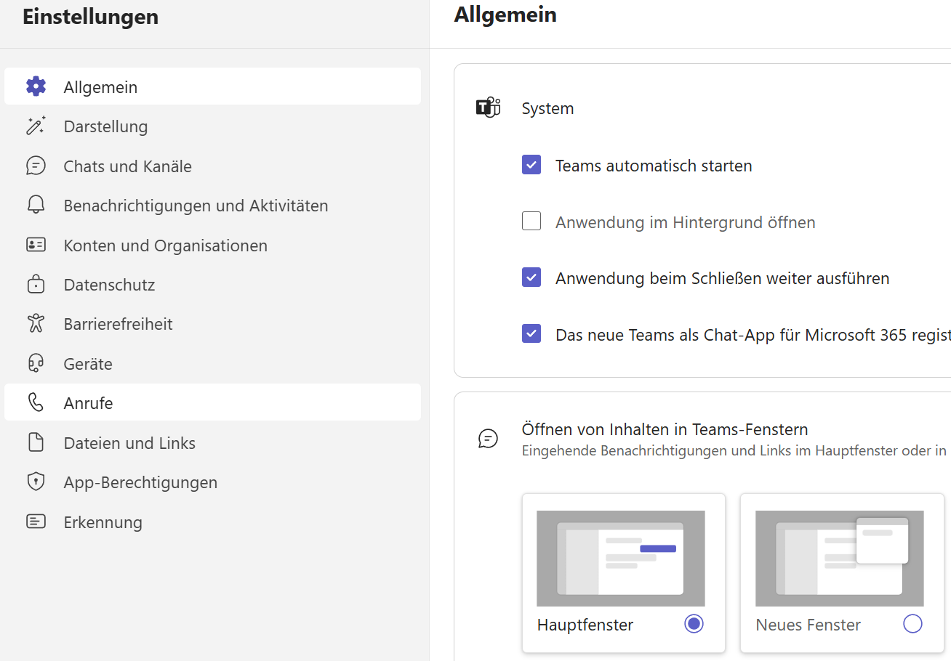Click the magic wand Darstellung icon
951x661 pixels.
coord(36,126)
